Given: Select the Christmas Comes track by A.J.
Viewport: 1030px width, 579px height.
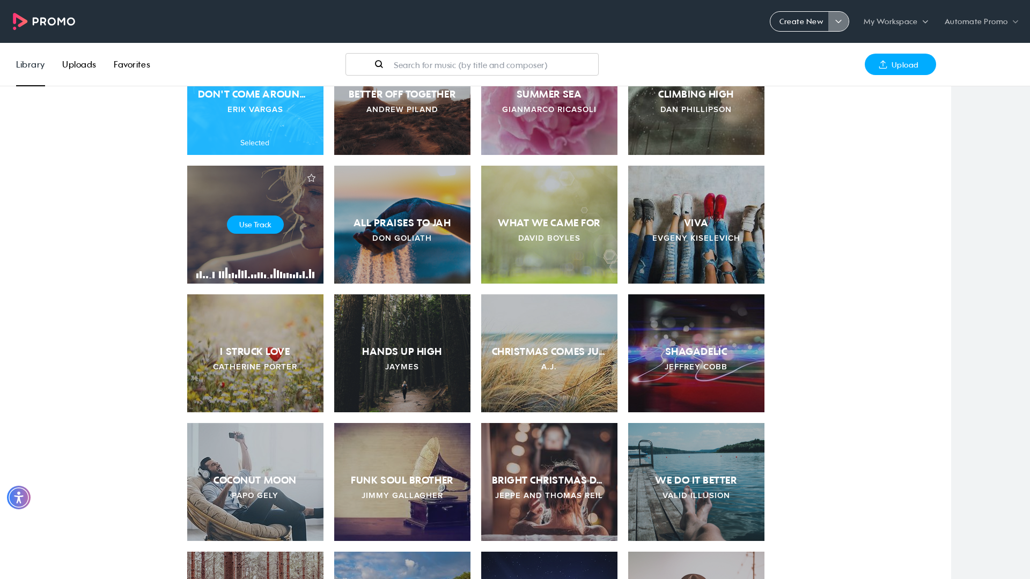Looking at the screenshot, I should pyautogui.click(x=549, y=353).
